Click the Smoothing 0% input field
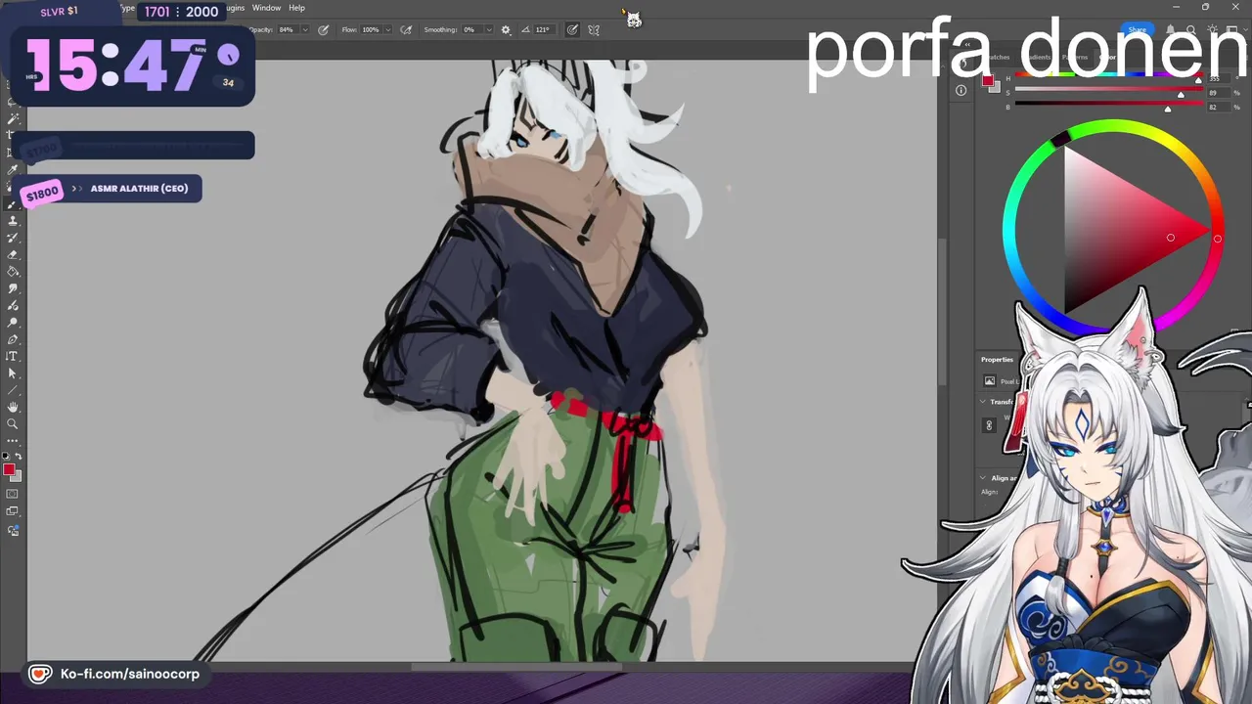 [x=470, y=30]
